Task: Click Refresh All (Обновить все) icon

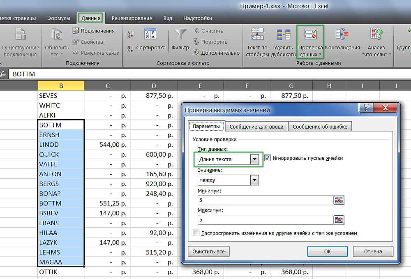Action: (57, 35)
